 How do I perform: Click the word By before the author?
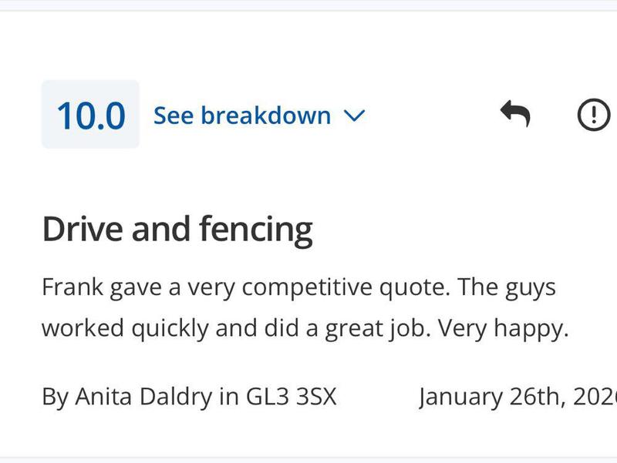coord(55,398)
